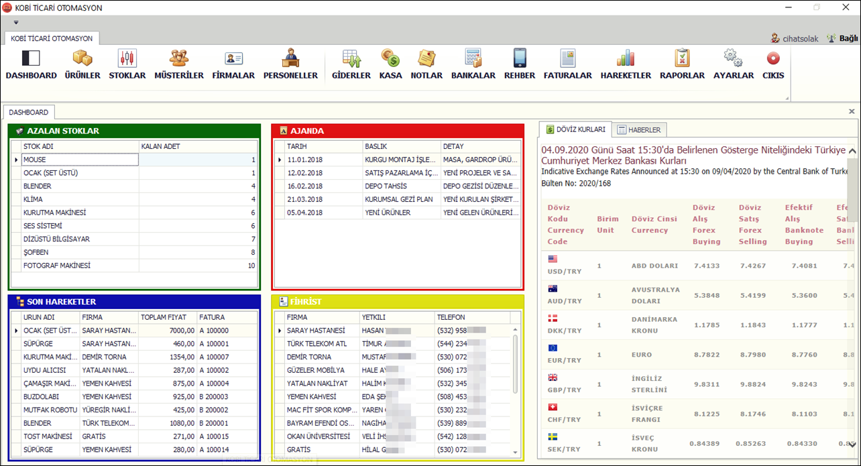The width and height of the screenshot is (861, 466).
Task: Sort by KALAN ADET column header
Action: click(x=197, y=146)
